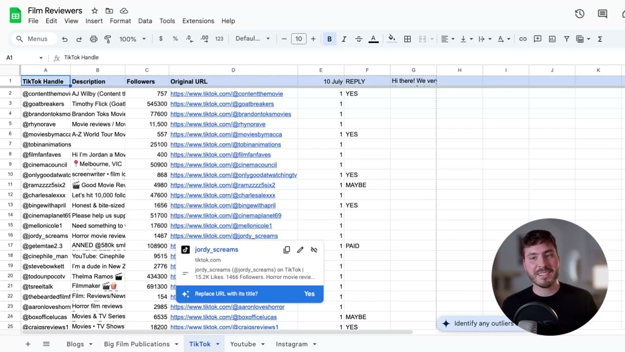The height and width of the screenshot is (352, 625).
Task: Click the jordy_screams link preview title
Action: point(216,249)
